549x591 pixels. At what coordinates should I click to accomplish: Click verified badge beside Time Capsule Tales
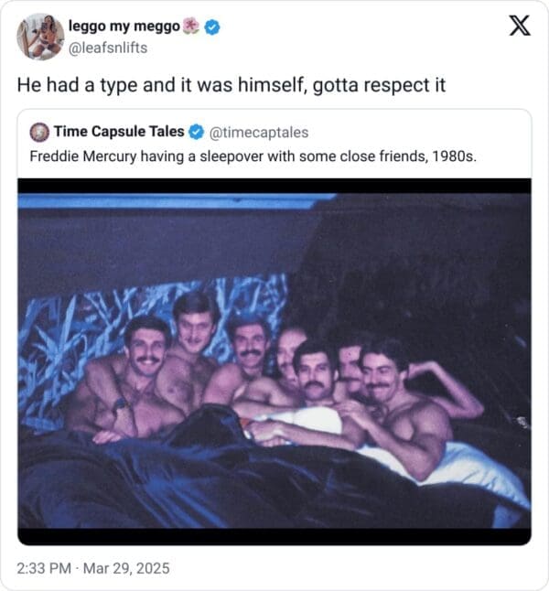[195, 132]
